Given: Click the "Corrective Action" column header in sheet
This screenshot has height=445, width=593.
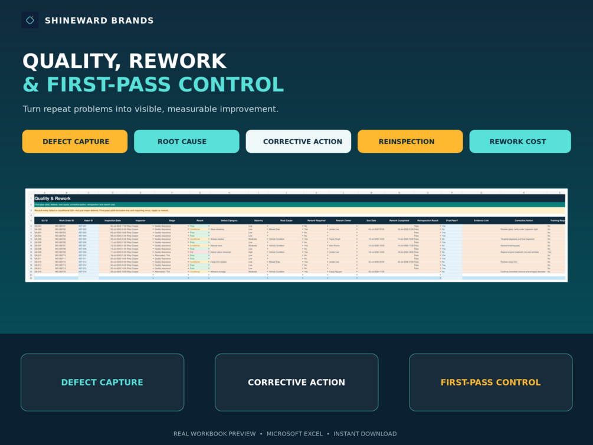Looking at the screenshot, I should pos(524,220).
